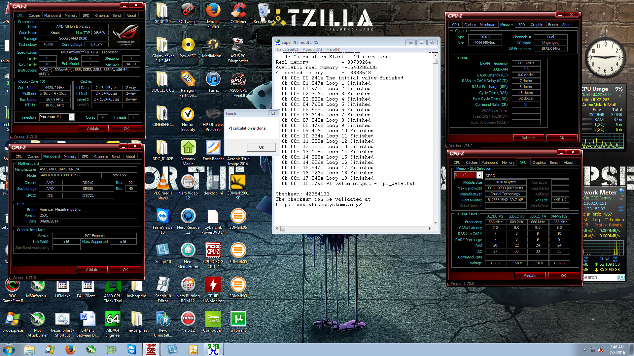Open Nero Burning ROM 12 icon
Screen dimensions: 634x356
[x=188, y=290]
